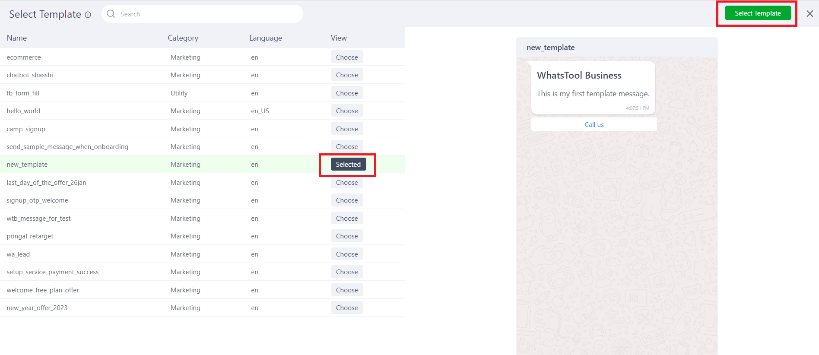The image size is (819, 355).
Task: Click WhatsTool Business heading in preview
Action: click(x=579, y=75)
